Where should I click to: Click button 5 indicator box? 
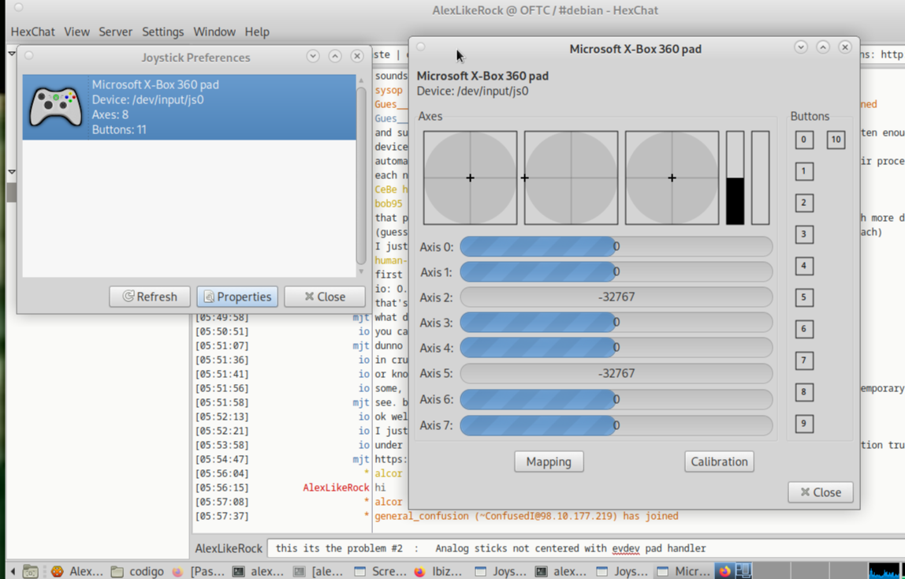[x=803, y=297]
